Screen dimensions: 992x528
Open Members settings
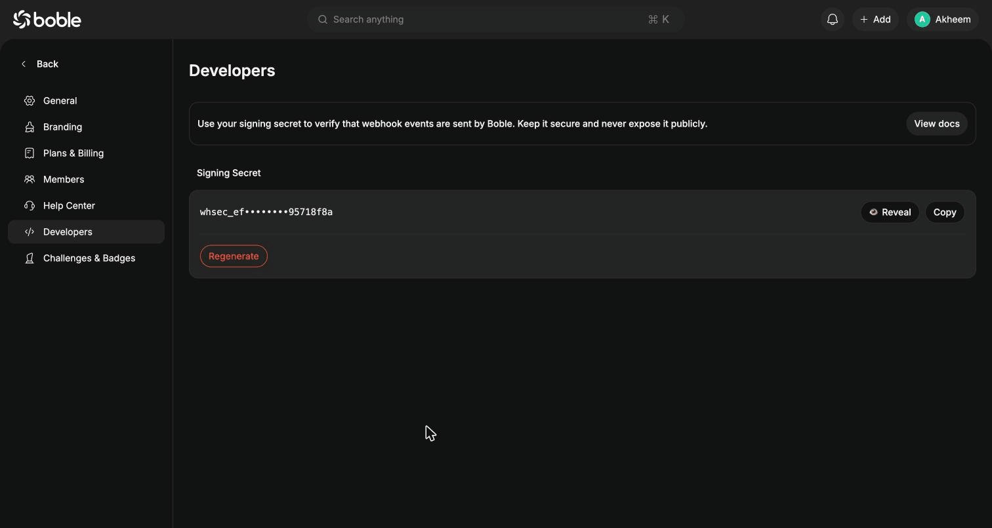coord(86,179)
